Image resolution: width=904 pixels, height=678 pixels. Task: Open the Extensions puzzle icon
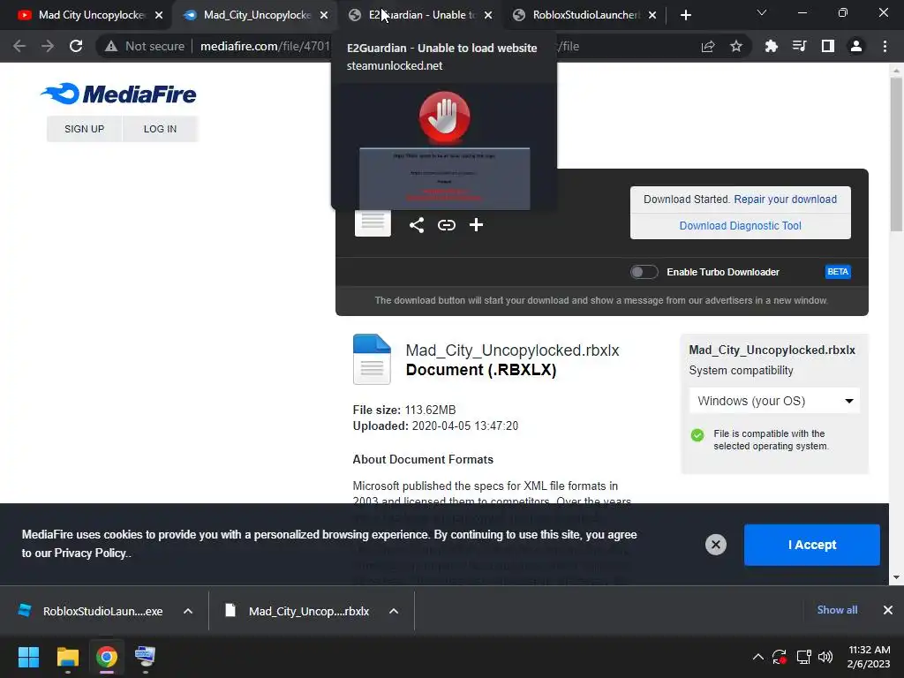click(771, 46)
